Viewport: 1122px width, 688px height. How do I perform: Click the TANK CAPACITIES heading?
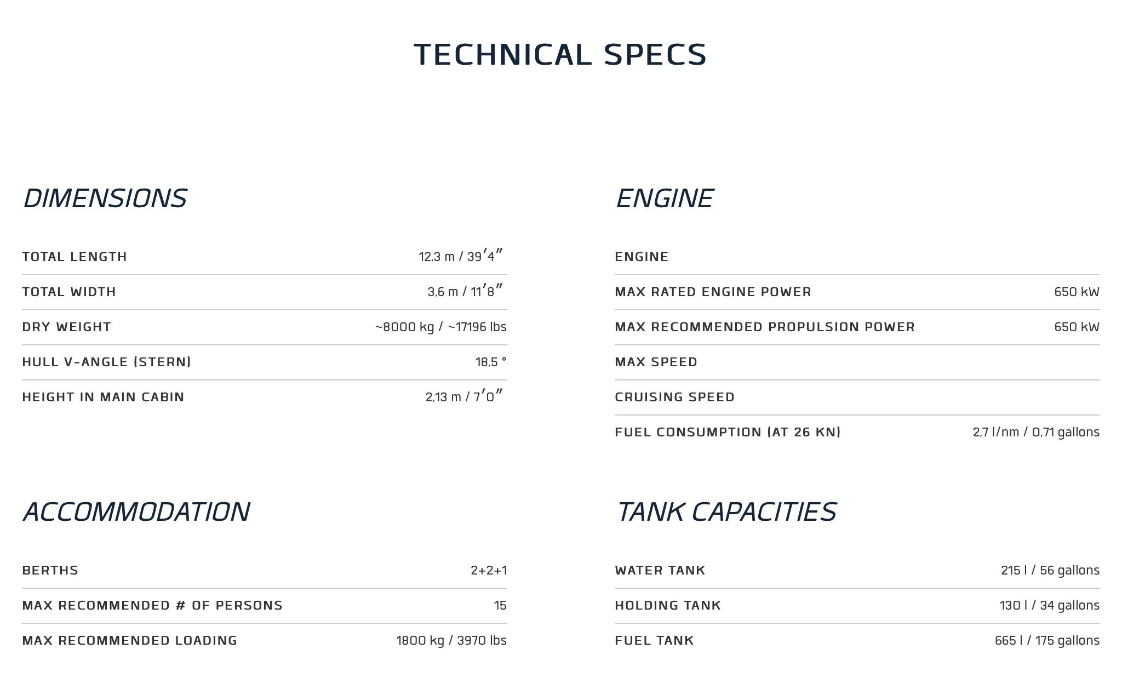pos(725,512)
